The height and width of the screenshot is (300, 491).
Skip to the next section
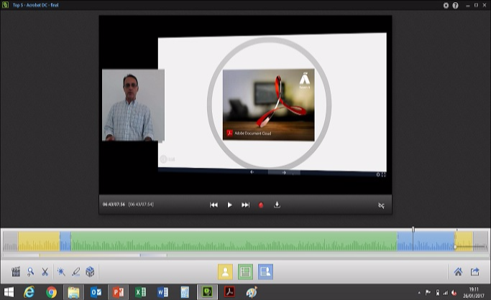pos(246,205)
